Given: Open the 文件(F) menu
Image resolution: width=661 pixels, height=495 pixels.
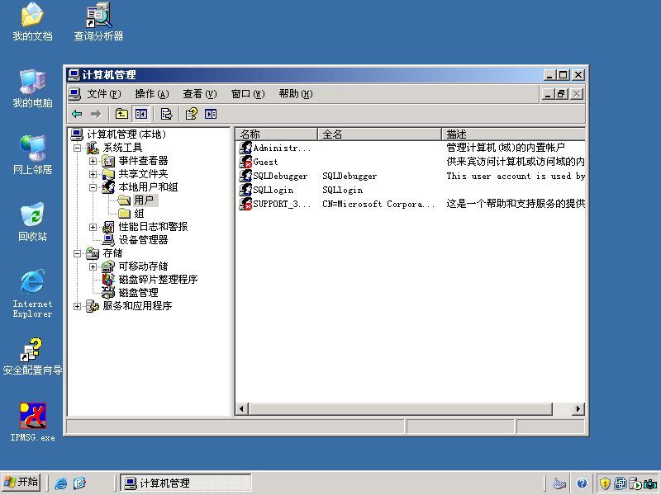Looking at the screenshot, I should tap(104, 94).
